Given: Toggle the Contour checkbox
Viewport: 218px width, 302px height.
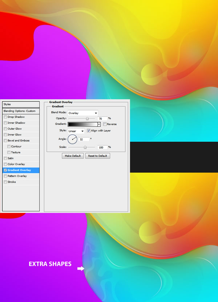Looking at the screenshot, I should click(9, 146).
